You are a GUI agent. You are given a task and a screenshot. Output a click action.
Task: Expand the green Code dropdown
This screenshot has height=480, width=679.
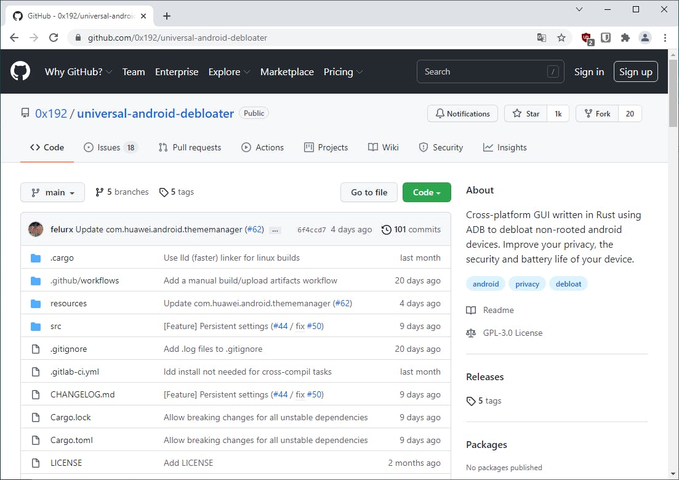[x=427, y=192]
